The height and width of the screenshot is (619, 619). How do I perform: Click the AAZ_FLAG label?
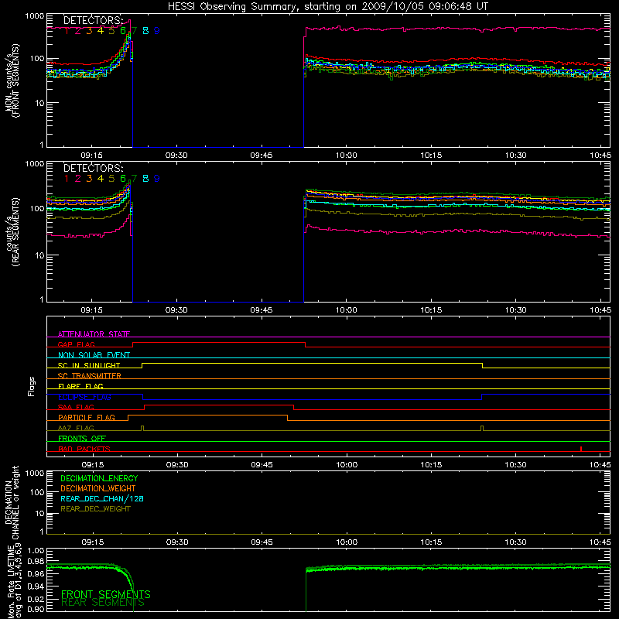point(76,428)
